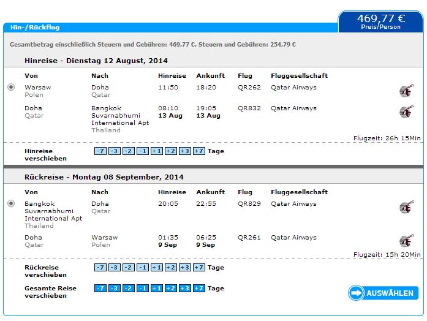Click the AUSWÄHLEN button
This screenshot has height=321, width=427.
(x=383, y=293)
